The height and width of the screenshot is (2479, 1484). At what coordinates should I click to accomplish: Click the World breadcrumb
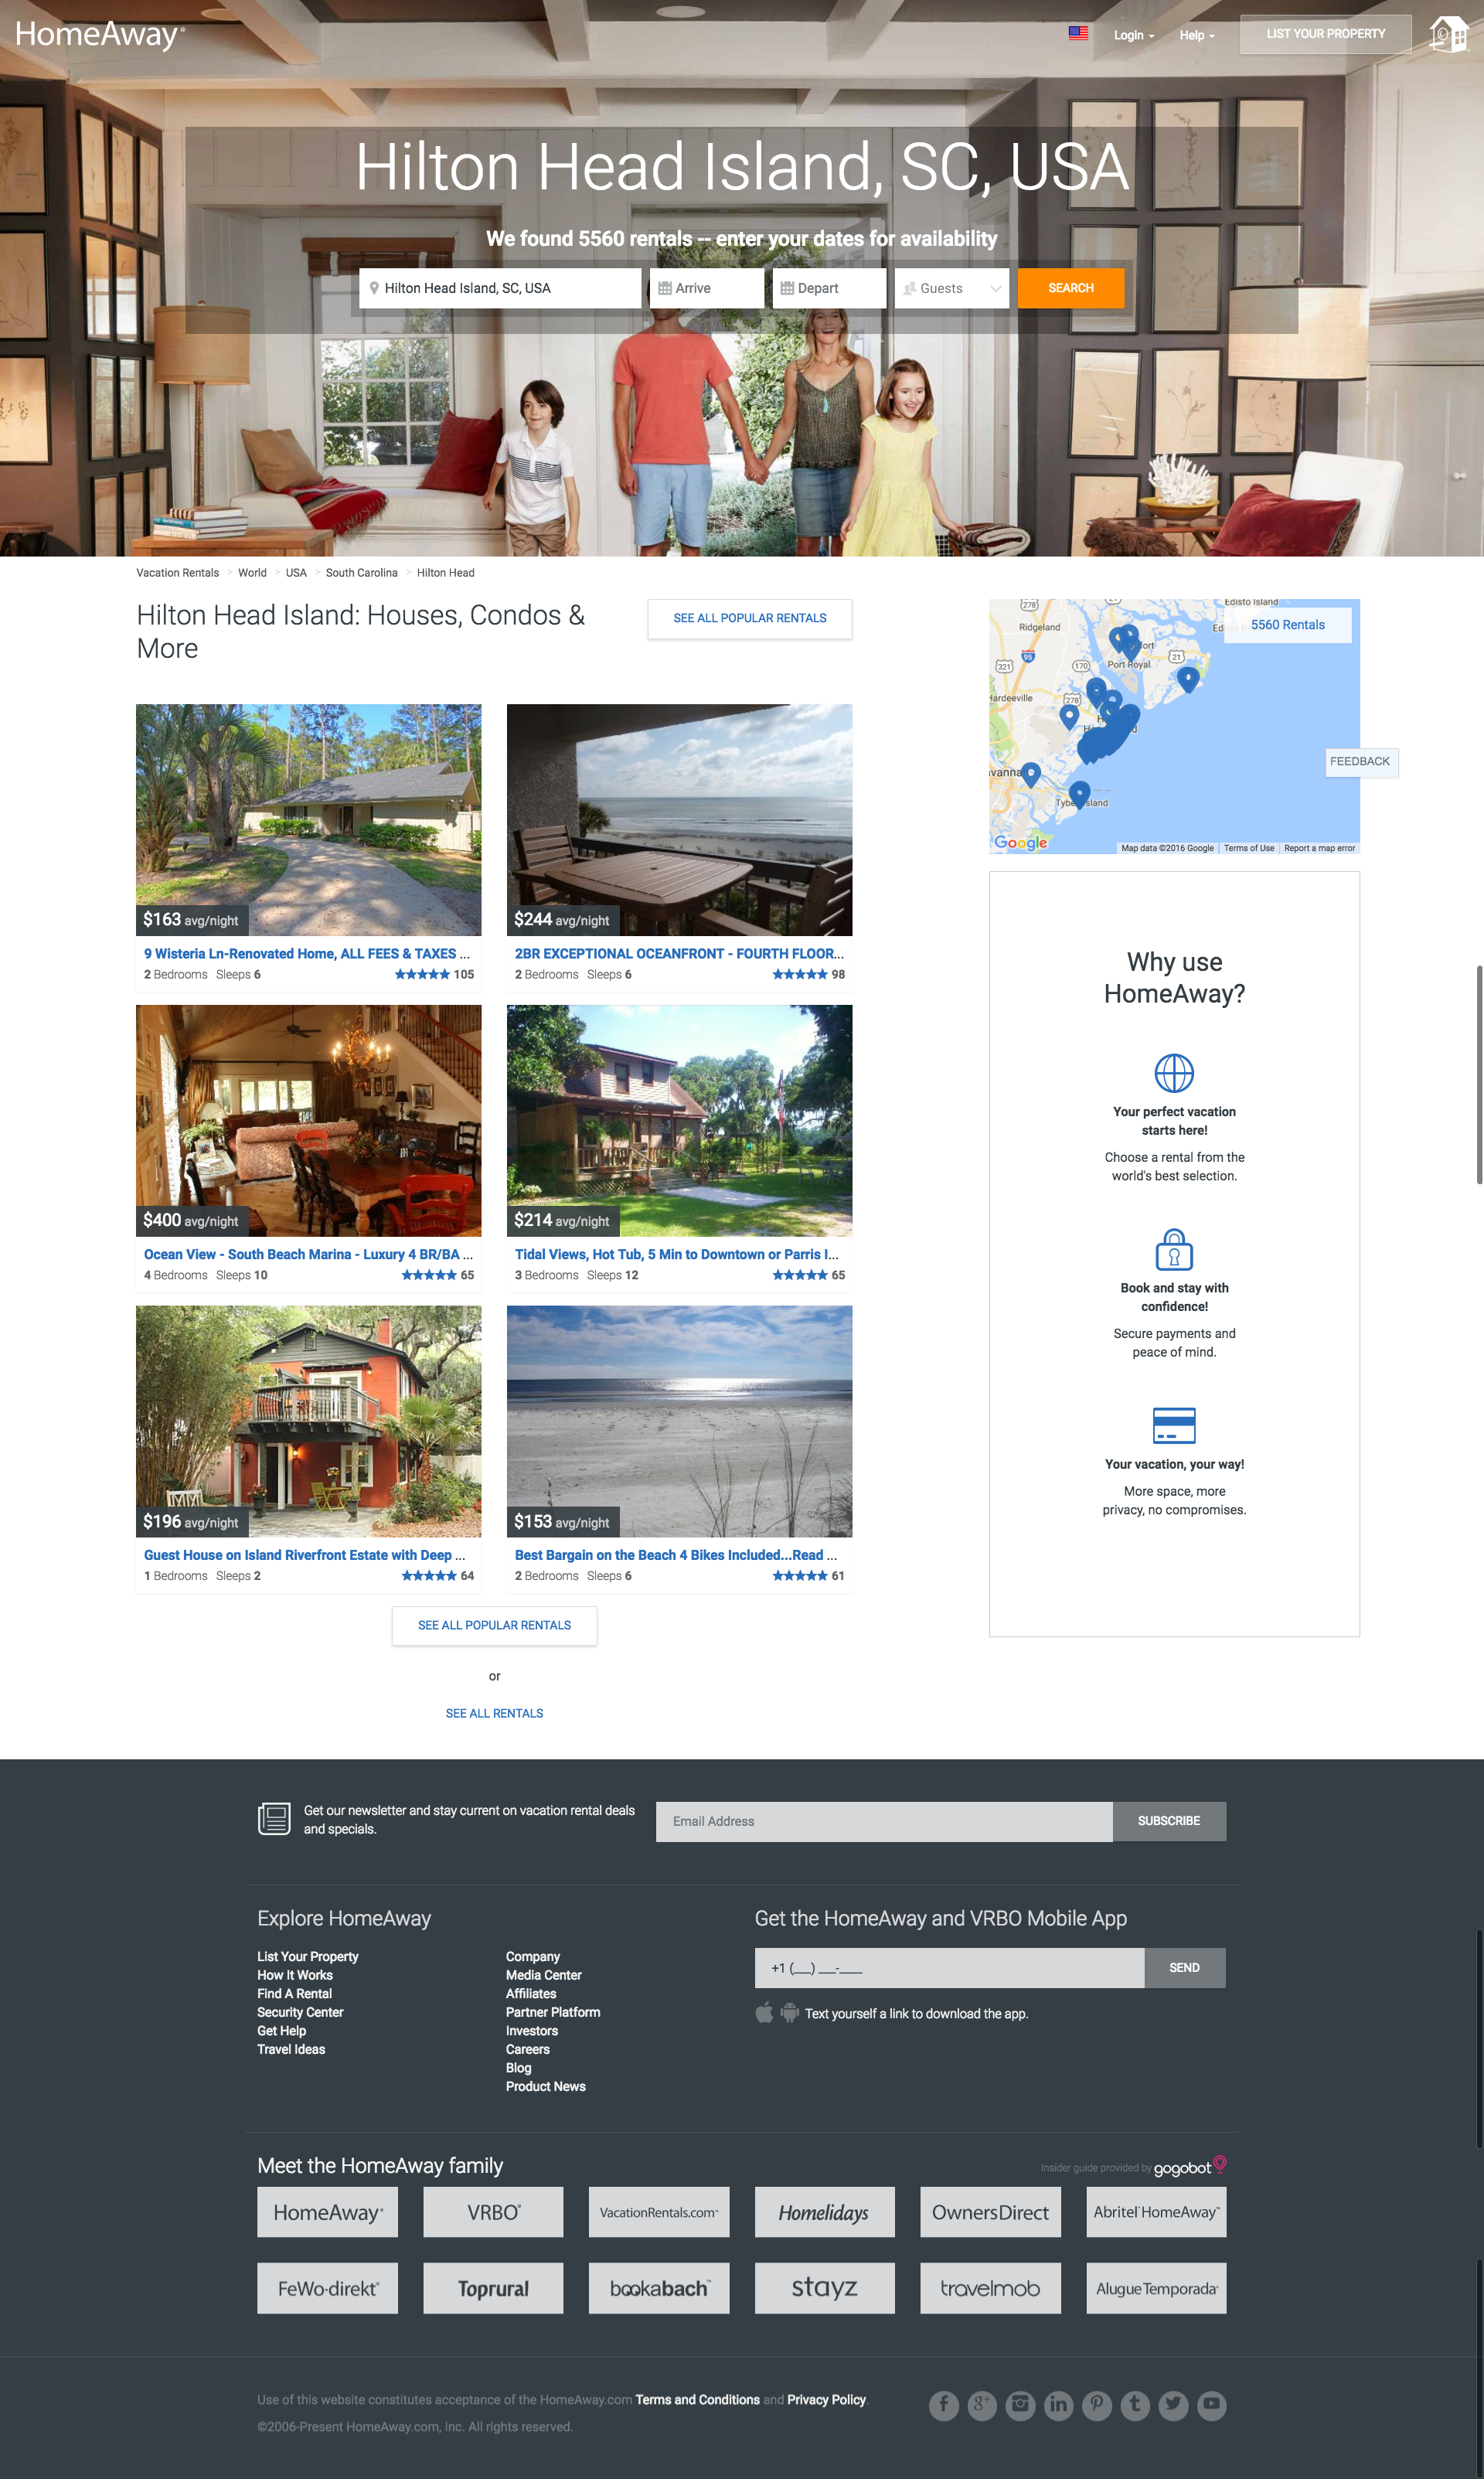point(252,573)
